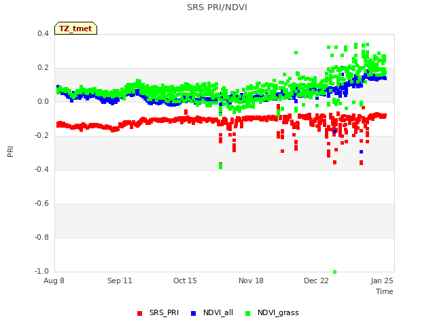Click the Time x-axis label
Screen dimensions: 435x326
click(x=385, y=291)
